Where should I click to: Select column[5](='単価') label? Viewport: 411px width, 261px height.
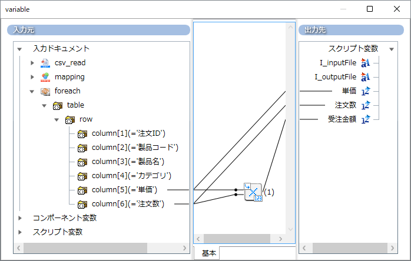[124, 190]
